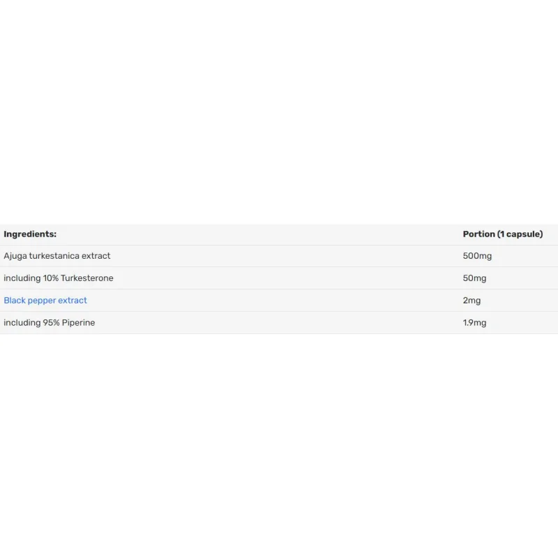Screen dimensions: 558x558
Task: Click the 50mg portion value
Action: pyautogui.click(x=474, y=278)
